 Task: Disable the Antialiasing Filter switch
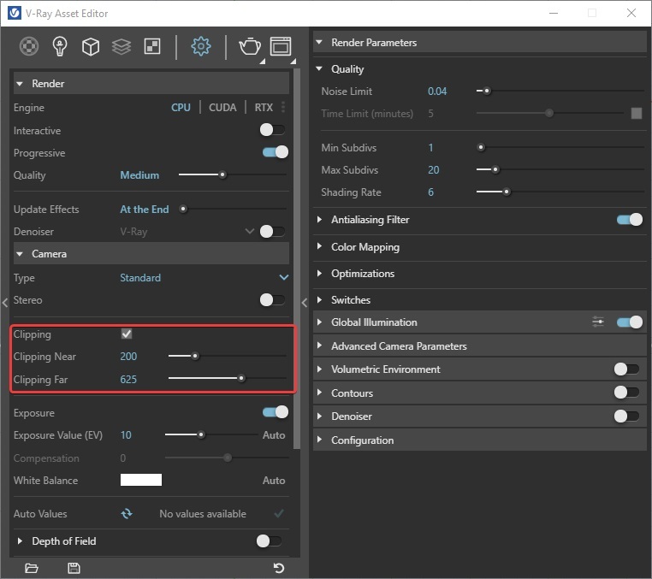click(630, 220)
